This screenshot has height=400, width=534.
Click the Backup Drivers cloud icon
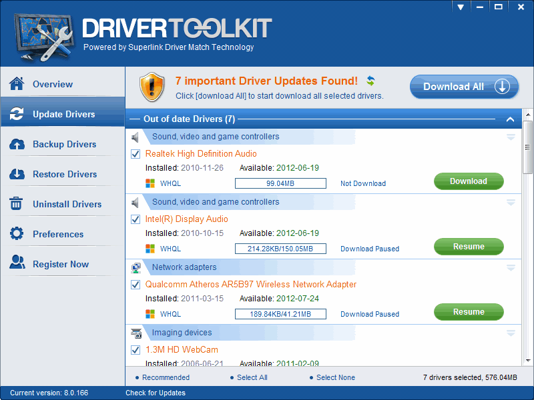[x=17, y=145]
